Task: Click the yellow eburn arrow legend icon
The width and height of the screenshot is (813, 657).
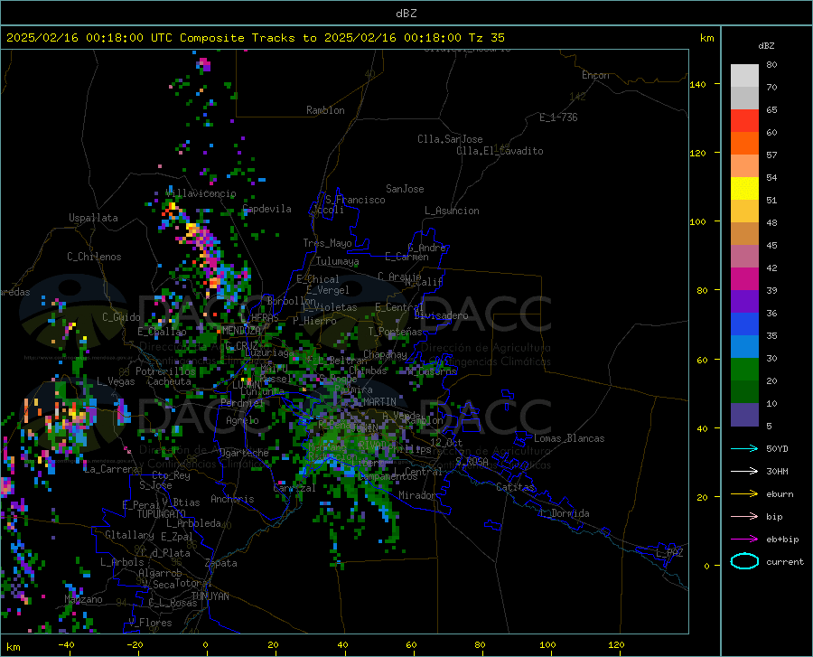Action: [744, 494]
